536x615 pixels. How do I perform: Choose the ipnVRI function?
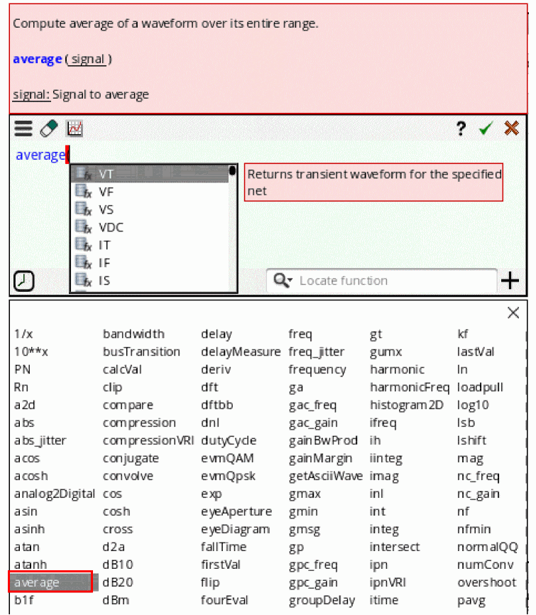[388, 582]
